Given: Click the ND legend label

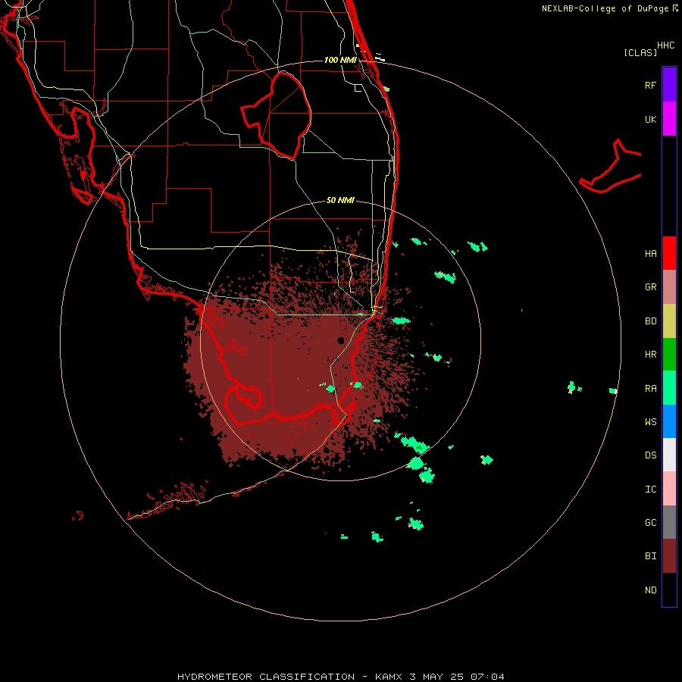Looking at the screenshot, I should coord(650,590).
